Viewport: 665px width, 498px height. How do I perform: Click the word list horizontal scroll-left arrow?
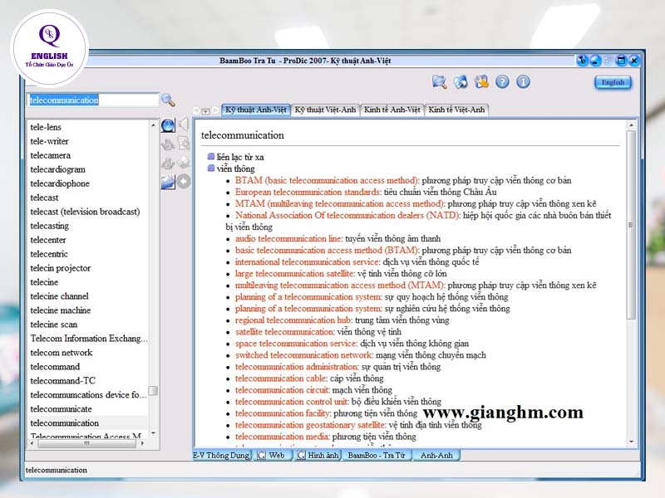pos(32,443)
